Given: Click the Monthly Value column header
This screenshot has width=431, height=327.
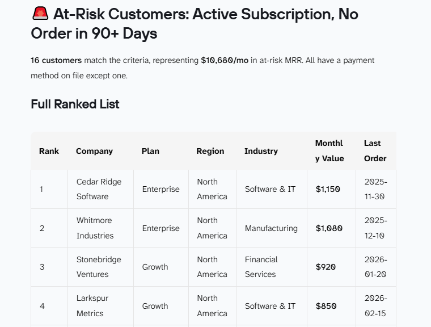Looking at the screenshot, I should [329, 151].
